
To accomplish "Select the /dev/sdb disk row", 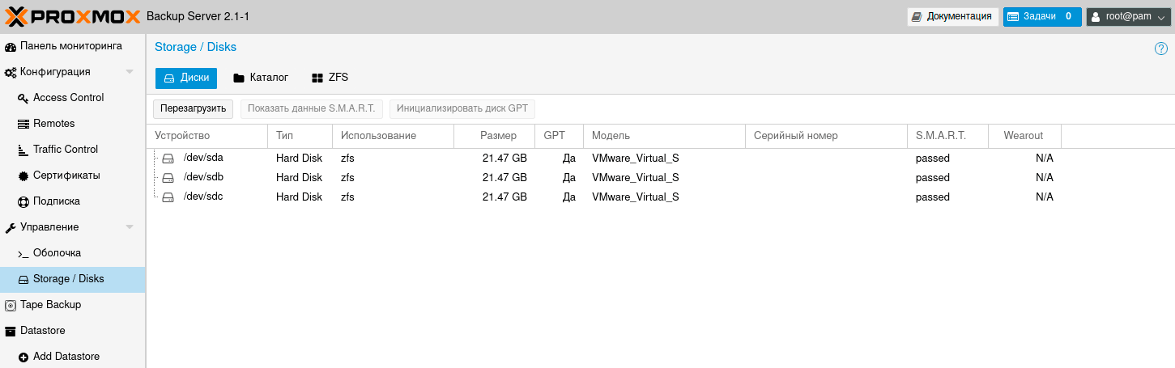I will 203,177.
